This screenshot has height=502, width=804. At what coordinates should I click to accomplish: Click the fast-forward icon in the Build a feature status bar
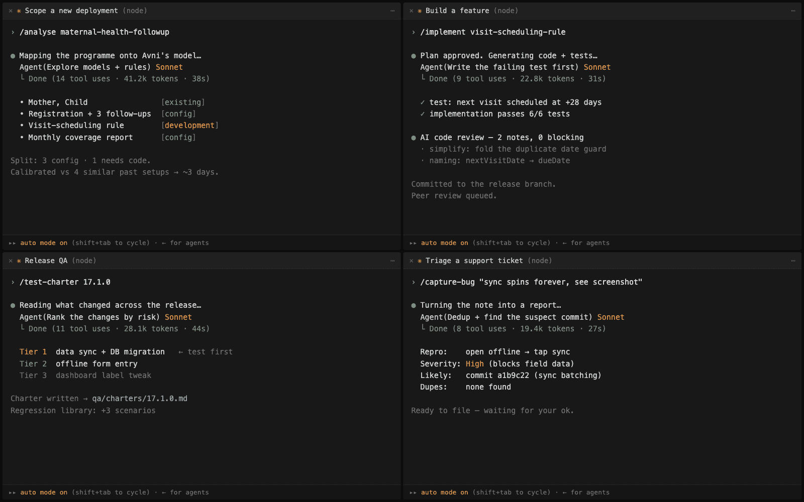point(413,243)
